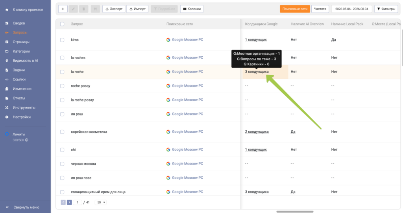Click the Инструменты tools icon
This screenshot has height=213, width=403.
(7, 107)
